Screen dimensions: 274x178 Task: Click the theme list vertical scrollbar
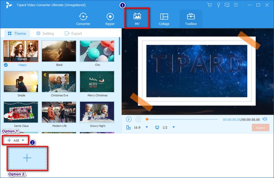coord(119,46)
